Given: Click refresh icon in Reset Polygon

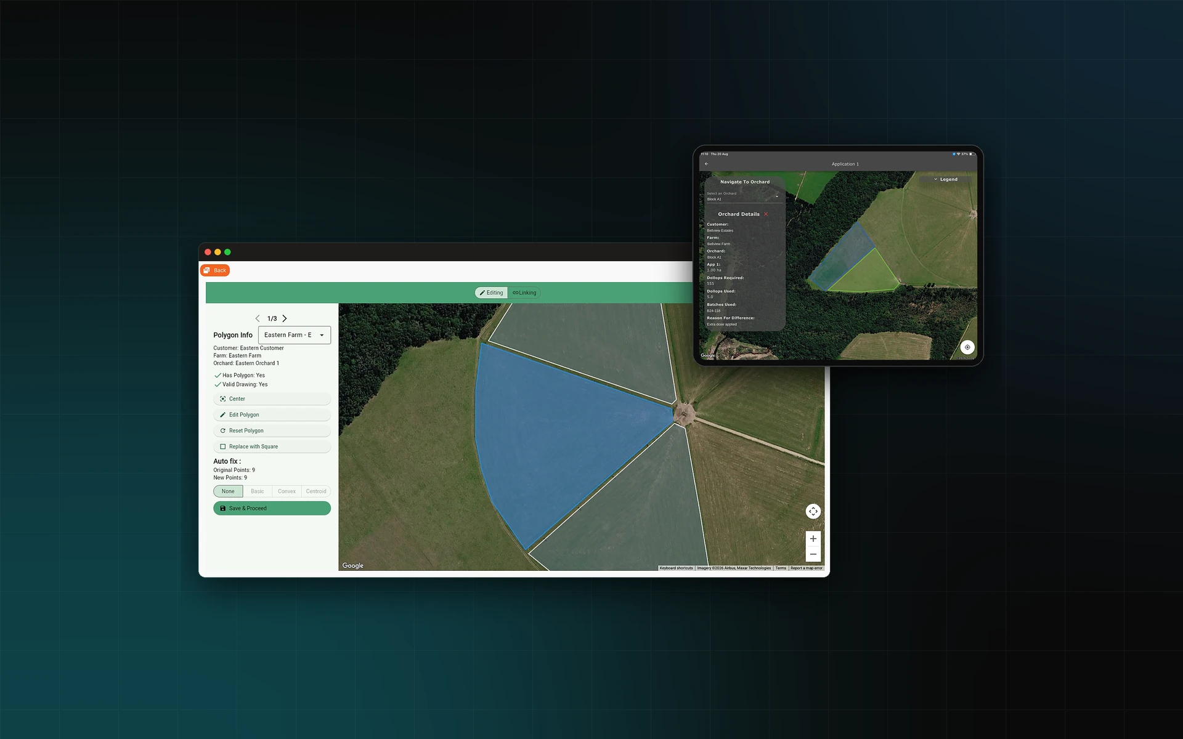Looking at the screenshot, I should click(x=223, y=431).
